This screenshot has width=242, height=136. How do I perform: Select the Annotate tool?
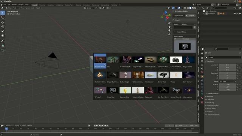3,41
